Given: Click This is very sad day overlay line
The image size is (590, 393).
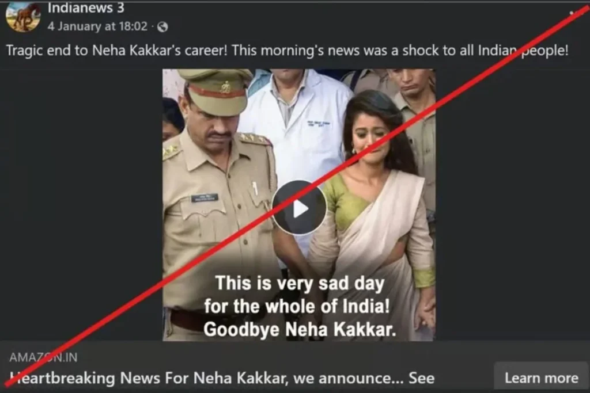Looking at the screenshot, I should (x=300, y=283).
